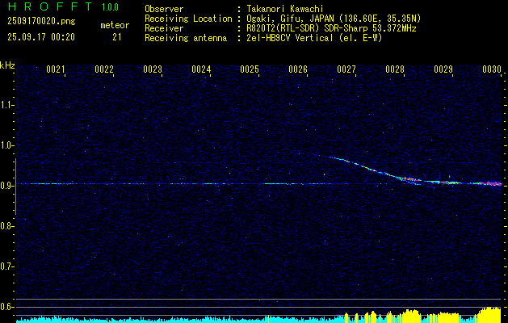Click the Observer field label

click(x=164, y=9)
